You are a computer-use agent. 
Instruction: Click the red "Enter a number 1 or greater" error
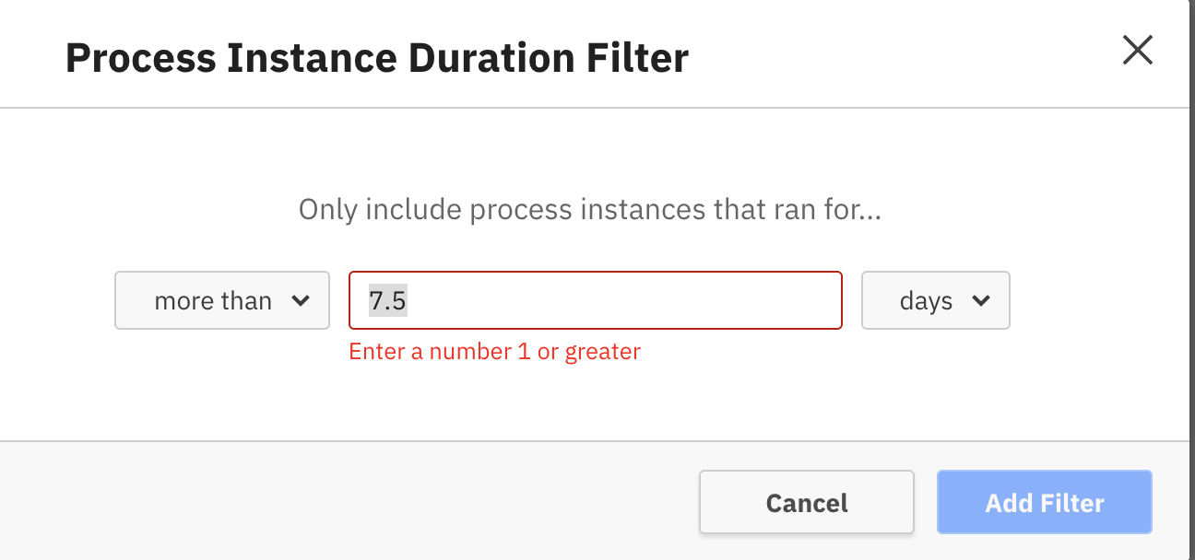point(494,351)
